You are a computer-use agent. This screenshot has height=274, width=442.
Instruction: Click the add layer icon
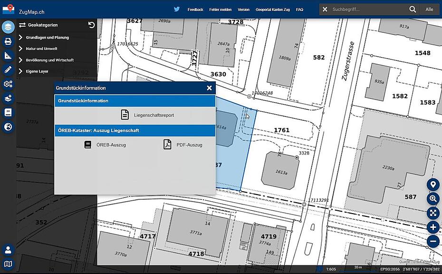pyautogui.click(x=8, y=98)
